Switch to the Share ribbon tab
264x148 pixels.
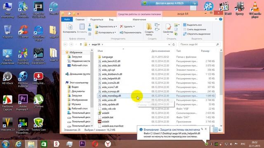point(97,19)
